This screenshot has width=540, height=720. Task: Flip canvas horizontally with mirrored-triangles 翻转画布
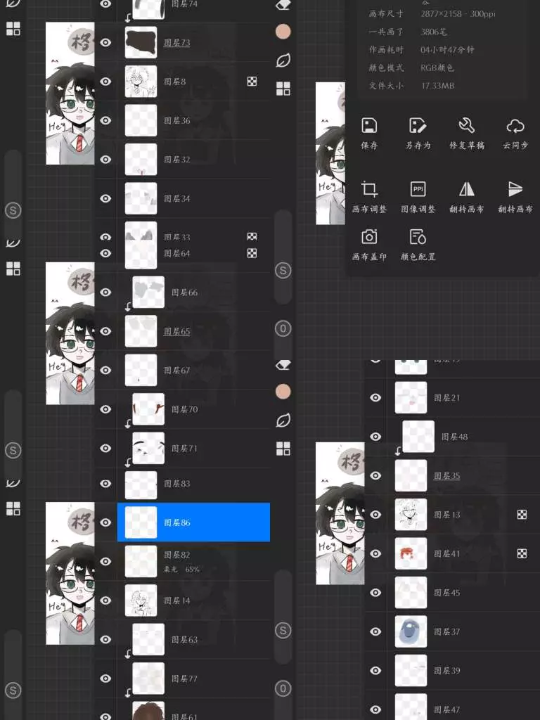click(x=466, y=190)
